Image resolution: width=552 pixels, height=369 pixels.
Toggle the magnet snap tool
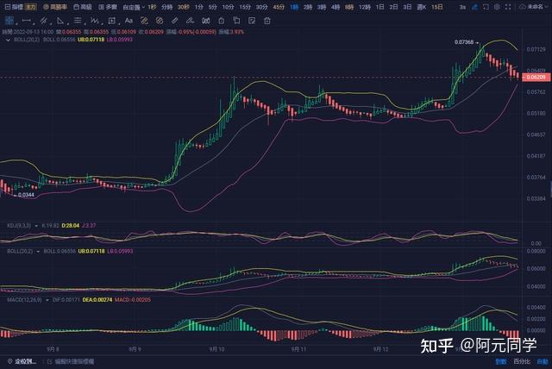(x=206, y=21)
